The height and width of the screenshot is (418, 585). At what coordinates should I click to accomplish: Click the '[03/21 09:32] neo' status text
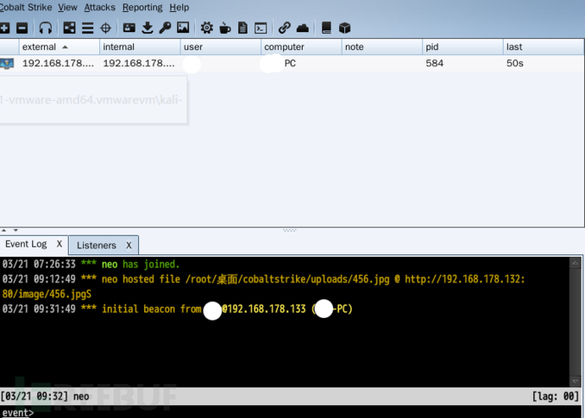coord(45,396)
